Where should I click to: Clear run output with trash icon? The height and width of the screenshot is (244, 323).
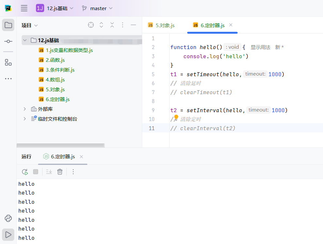pyautogui.click(x=60, y=172)
